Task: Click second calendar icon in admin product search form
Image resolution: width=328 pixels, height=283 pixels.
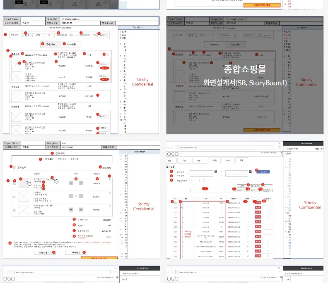Action: [250, 171]
